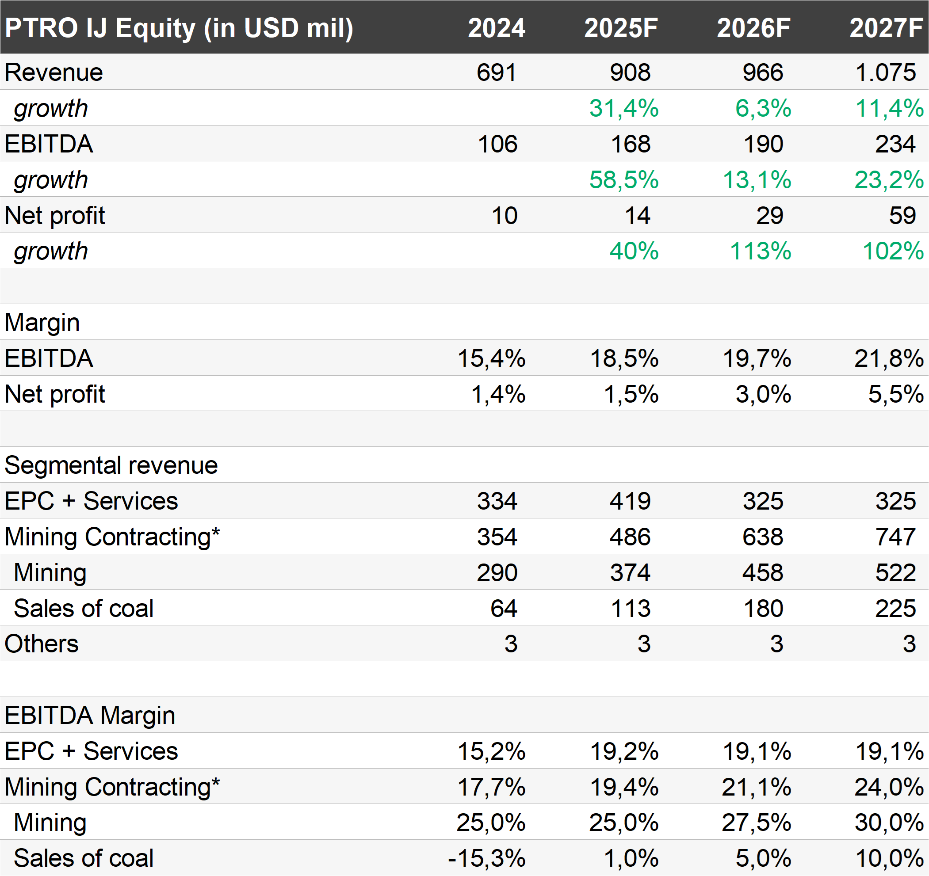Select the 2025F revenue growth 31,4%
The width and height of the screenshot is (929, 876).
click(x=623, y=108)
